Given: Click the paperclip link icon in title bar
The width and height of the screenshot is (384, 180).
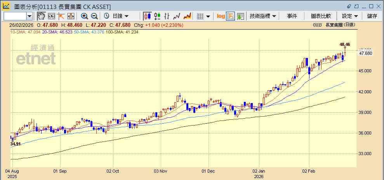Looking at the screenshot, I should point(349,6).
